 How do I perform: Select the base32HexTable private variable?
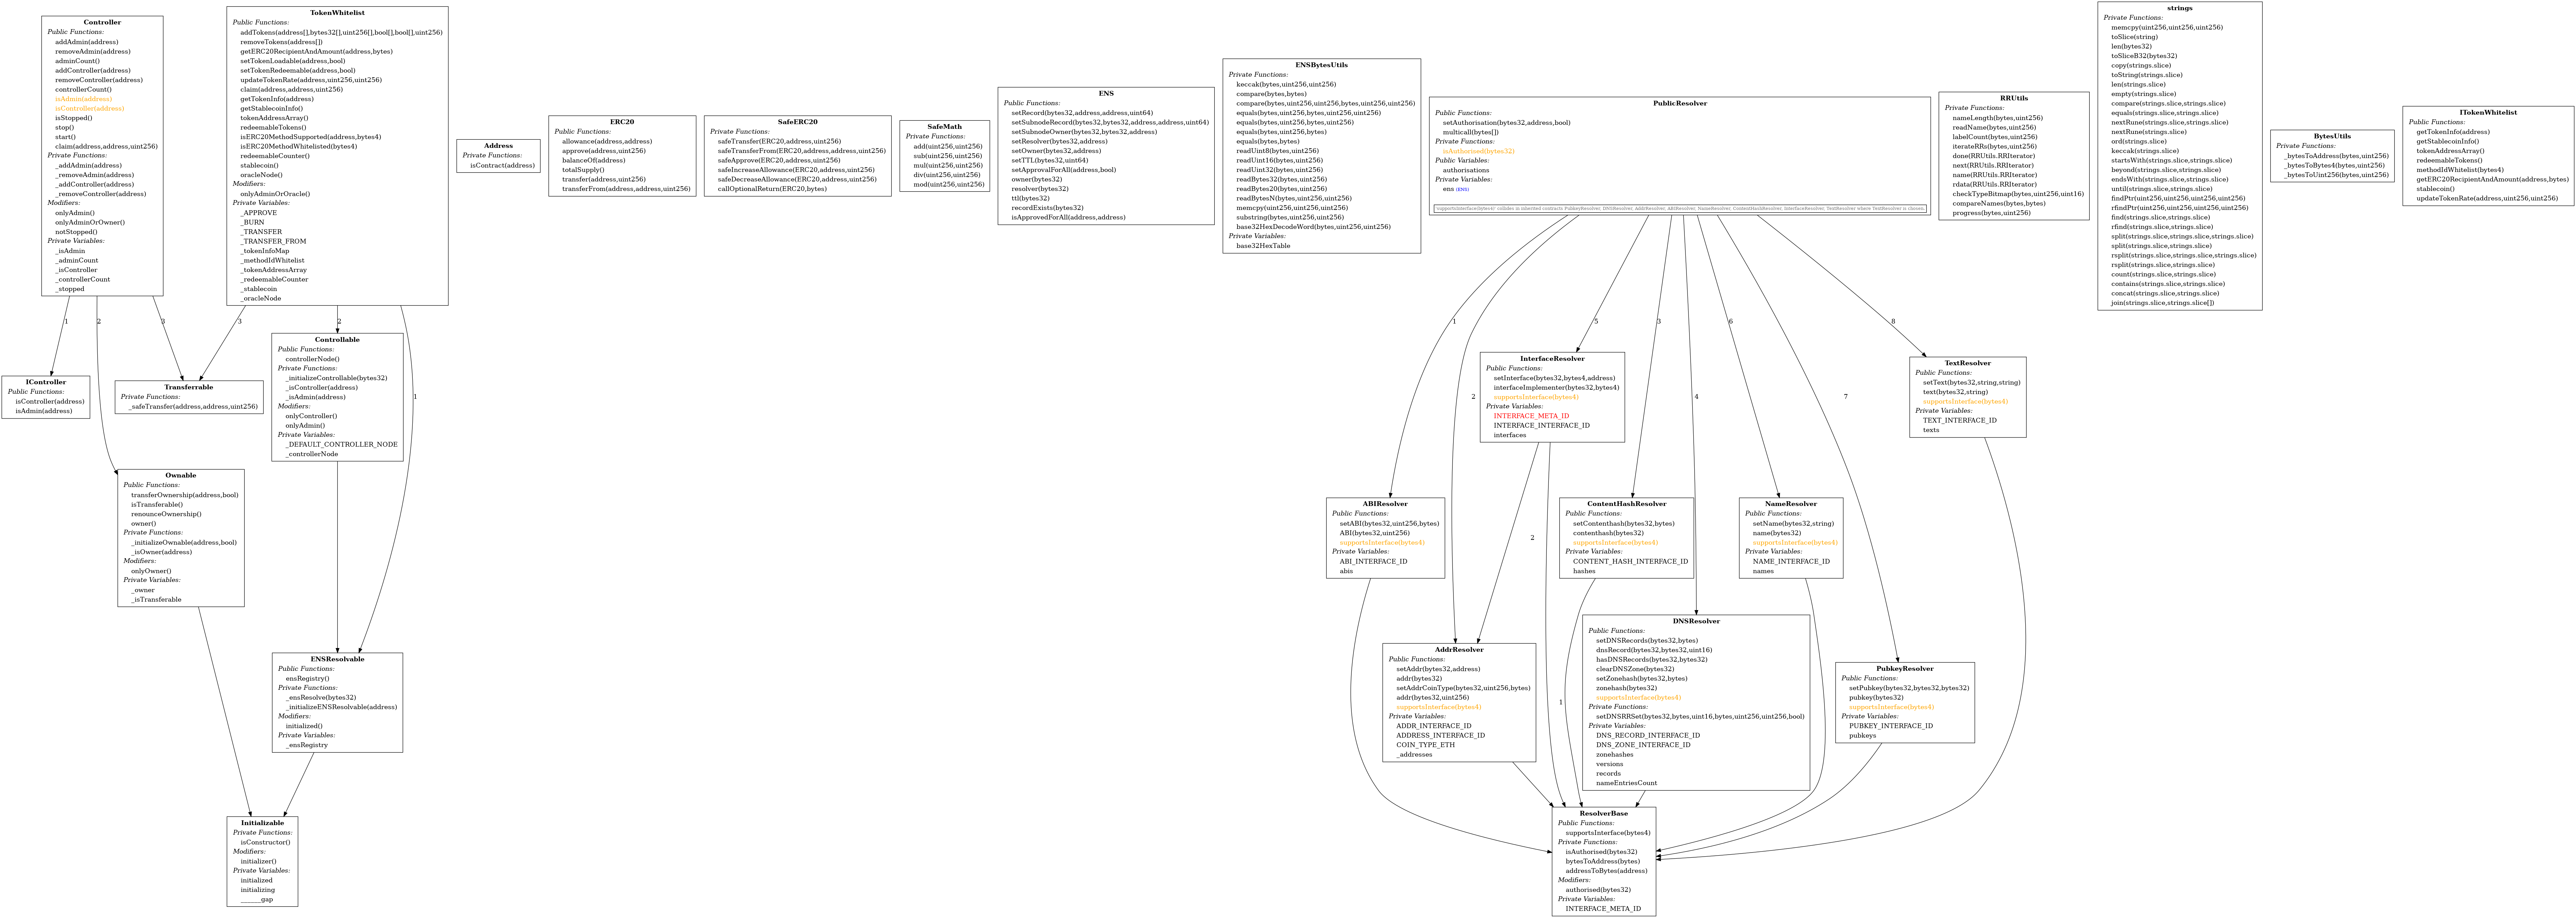[x=1263, y=246]
